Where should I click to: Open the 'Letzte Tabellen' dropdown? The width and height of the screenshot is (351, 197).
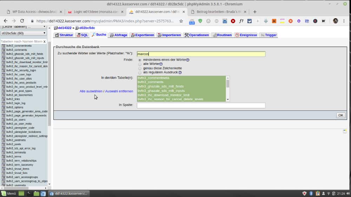(23, 27)
